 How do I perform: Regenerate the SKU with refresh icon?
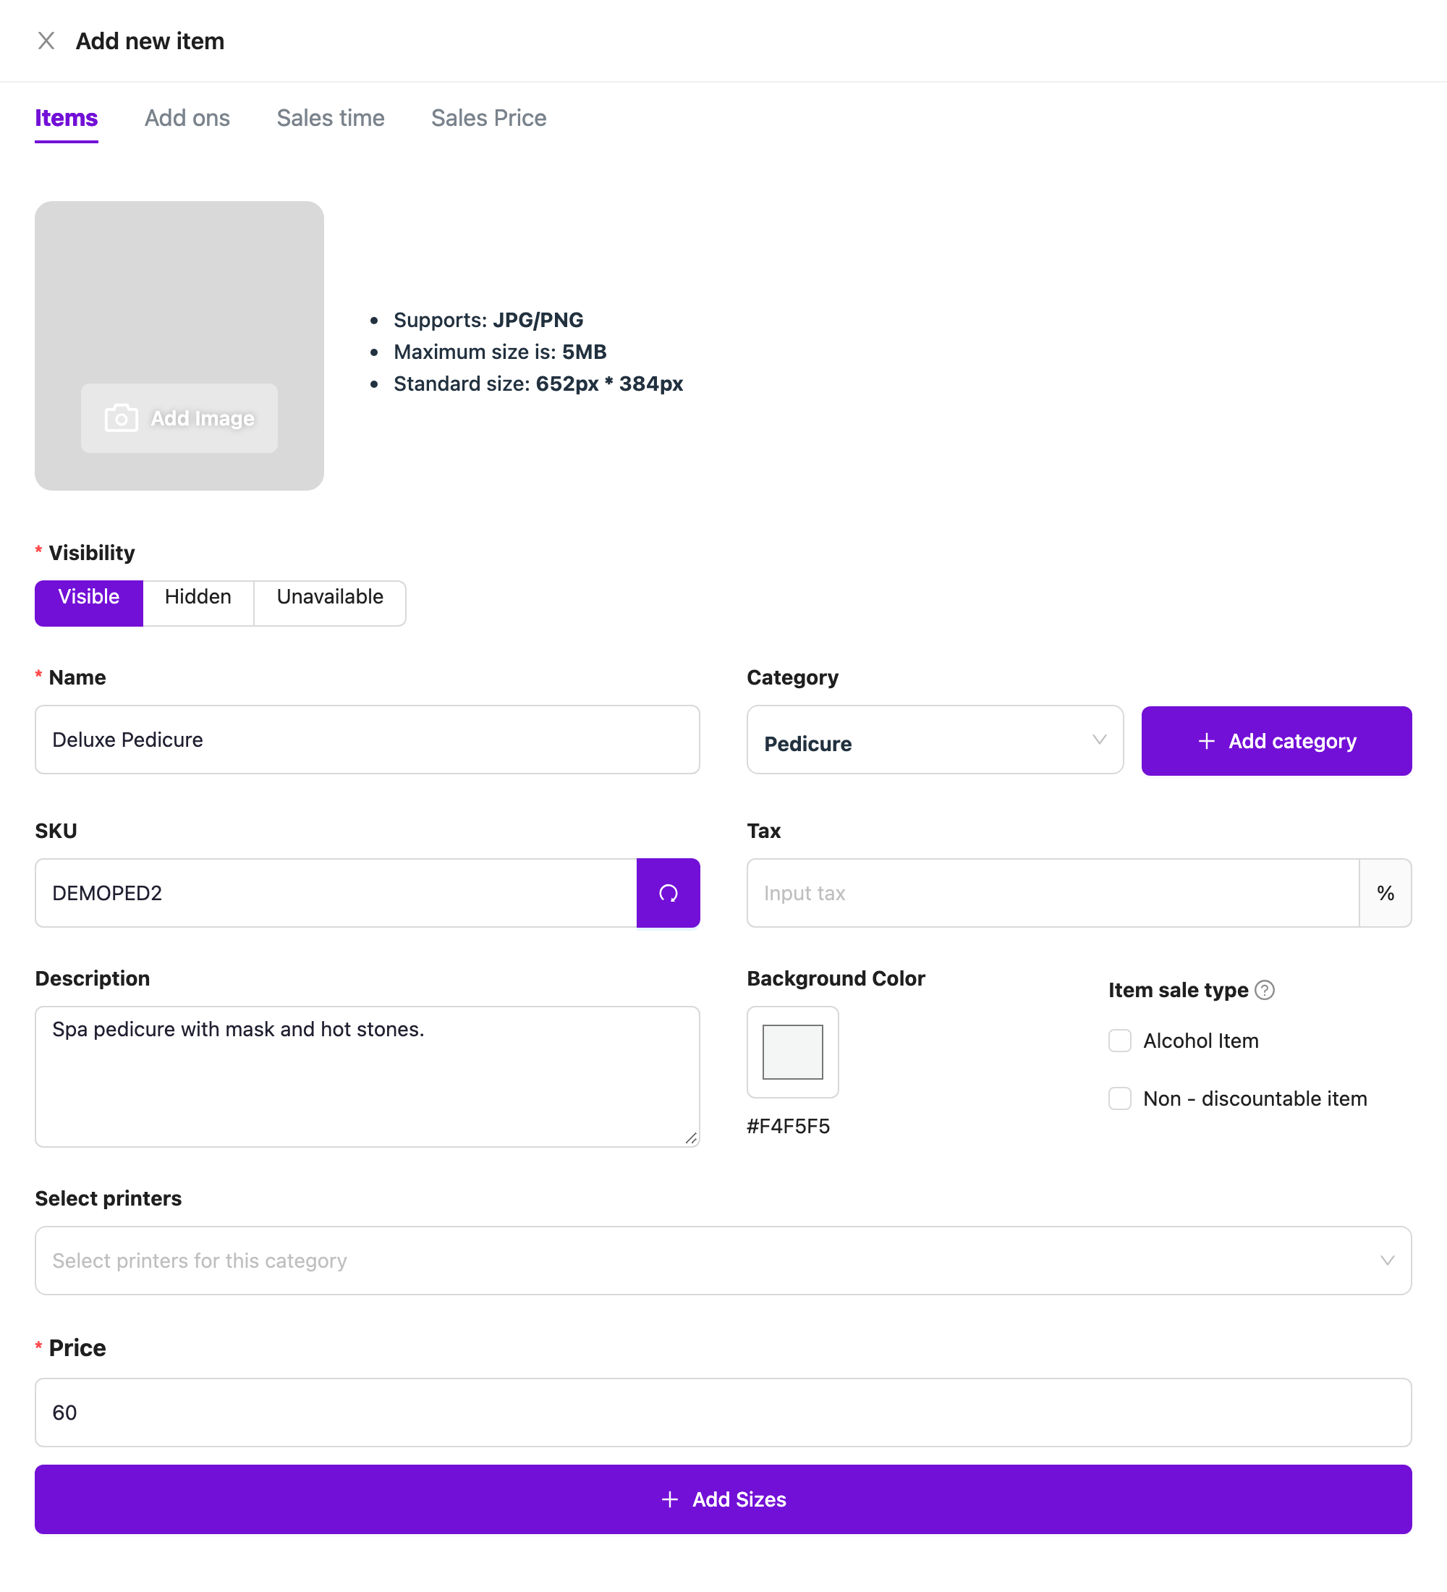(668, 893)
